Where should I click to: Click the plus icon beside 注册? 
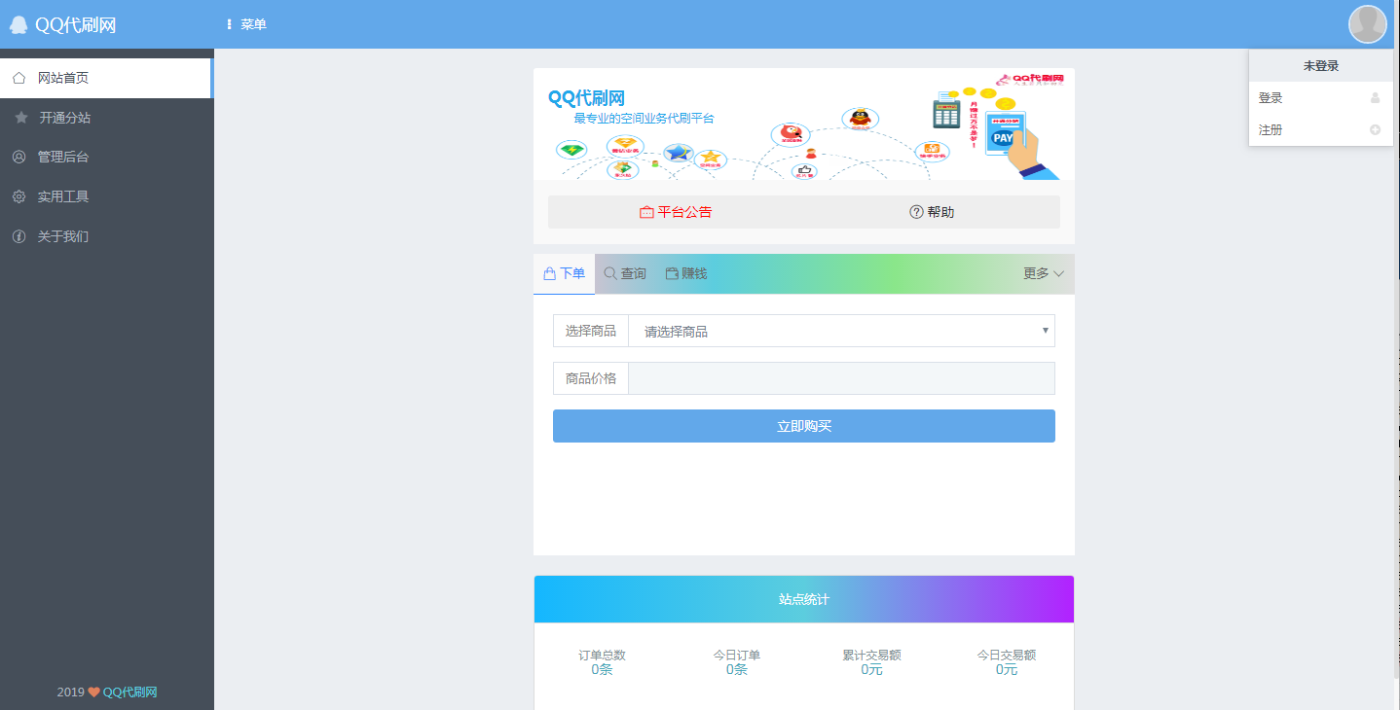tap(1375, 130)
